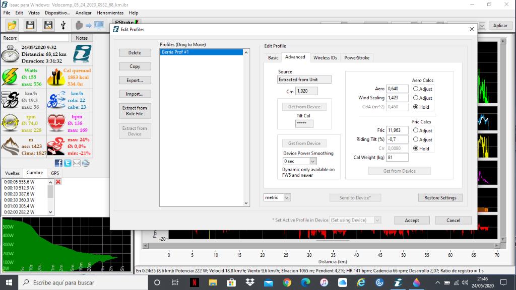Switch to the Wireless IDs tab

325,57
